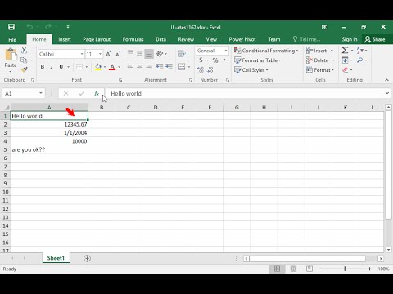Screen dimensions: 393x294
Task: Toggle Italic formatting
Action: 52,67
